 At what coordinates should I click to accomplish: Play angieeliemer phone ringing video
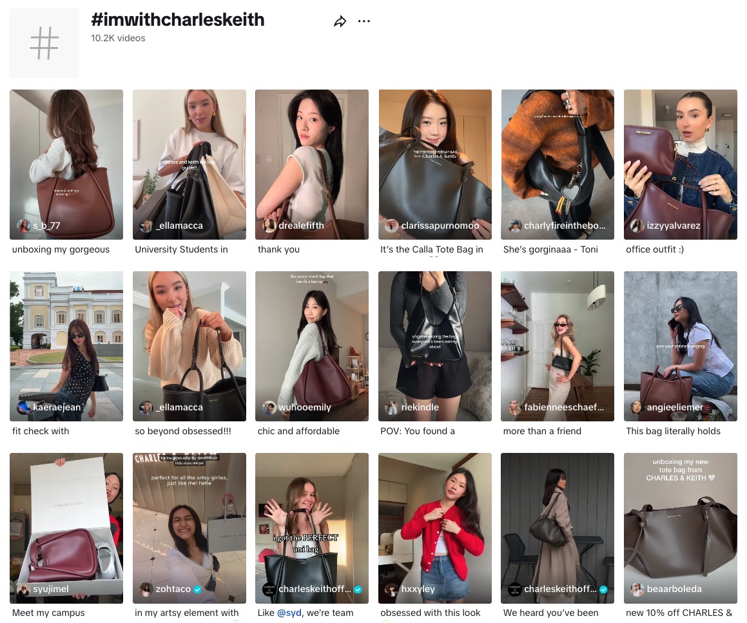pyautogui.click(x=681, y=346)
